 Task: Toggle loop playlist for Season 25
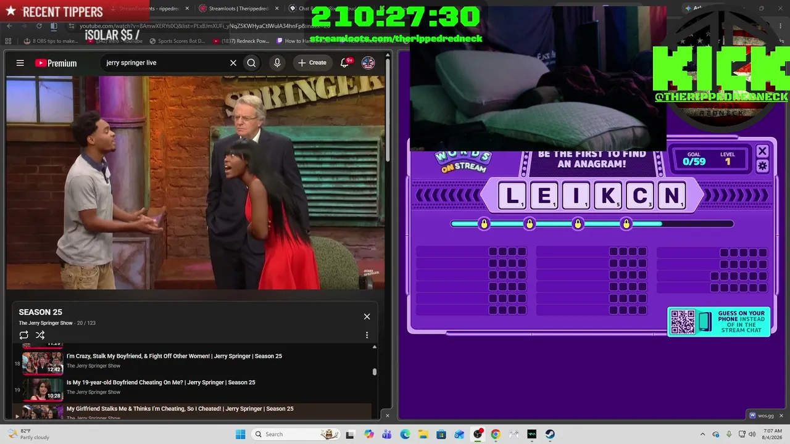point(23,335)
